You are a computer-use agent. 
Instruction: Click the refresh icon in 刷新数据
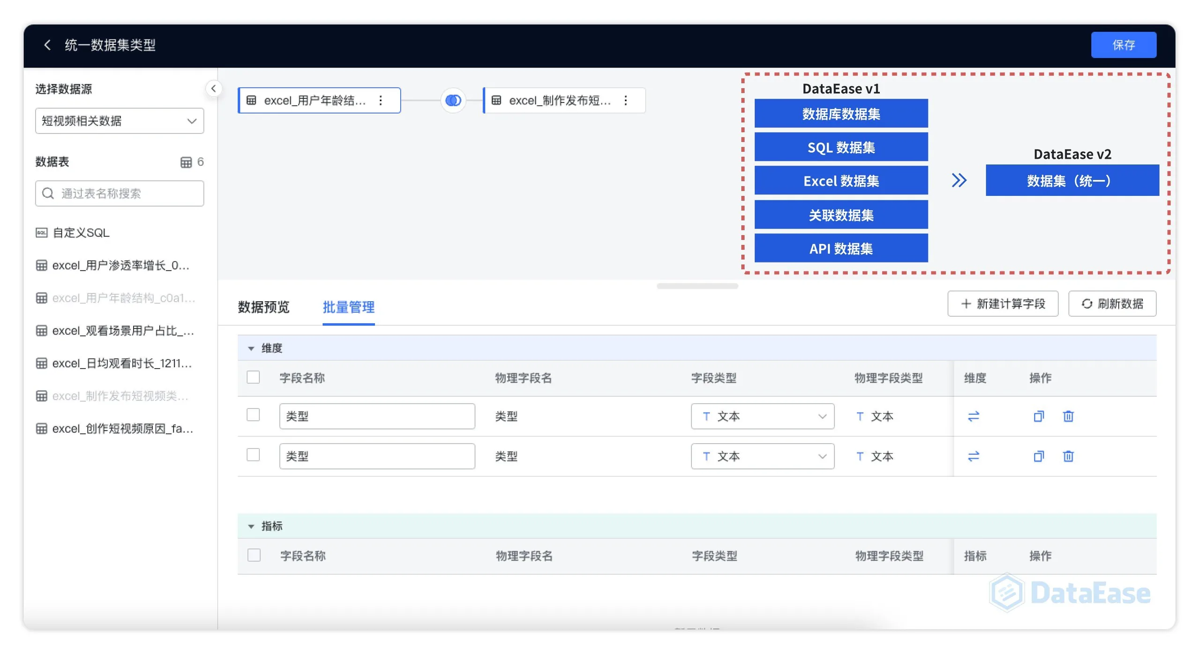pyautogui.click(x=1087, y=304)
